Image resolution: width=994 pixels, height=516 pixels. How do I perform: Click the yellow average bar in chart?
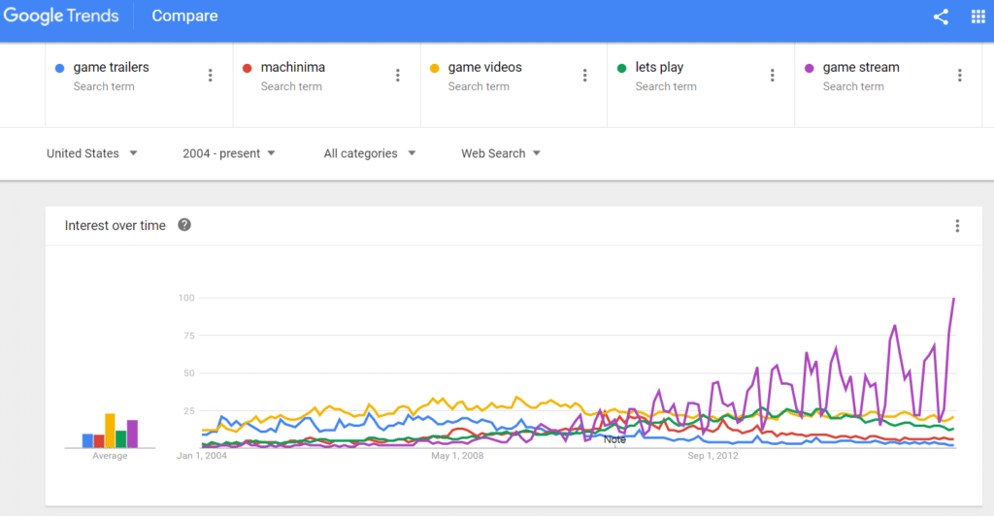click(110, 431)
